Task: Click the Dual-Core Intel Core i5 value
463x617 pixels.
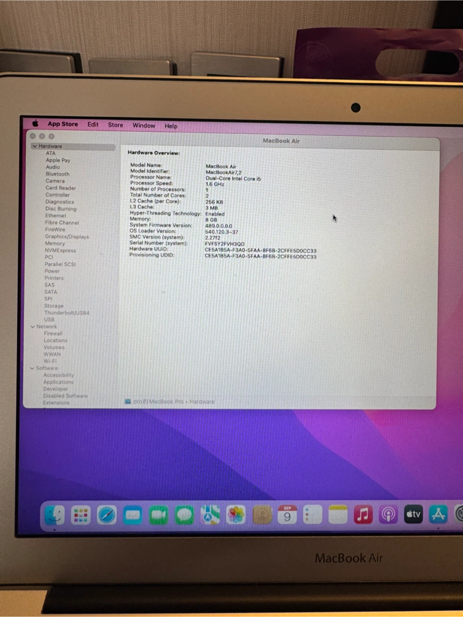Action: tap(233, 178)
